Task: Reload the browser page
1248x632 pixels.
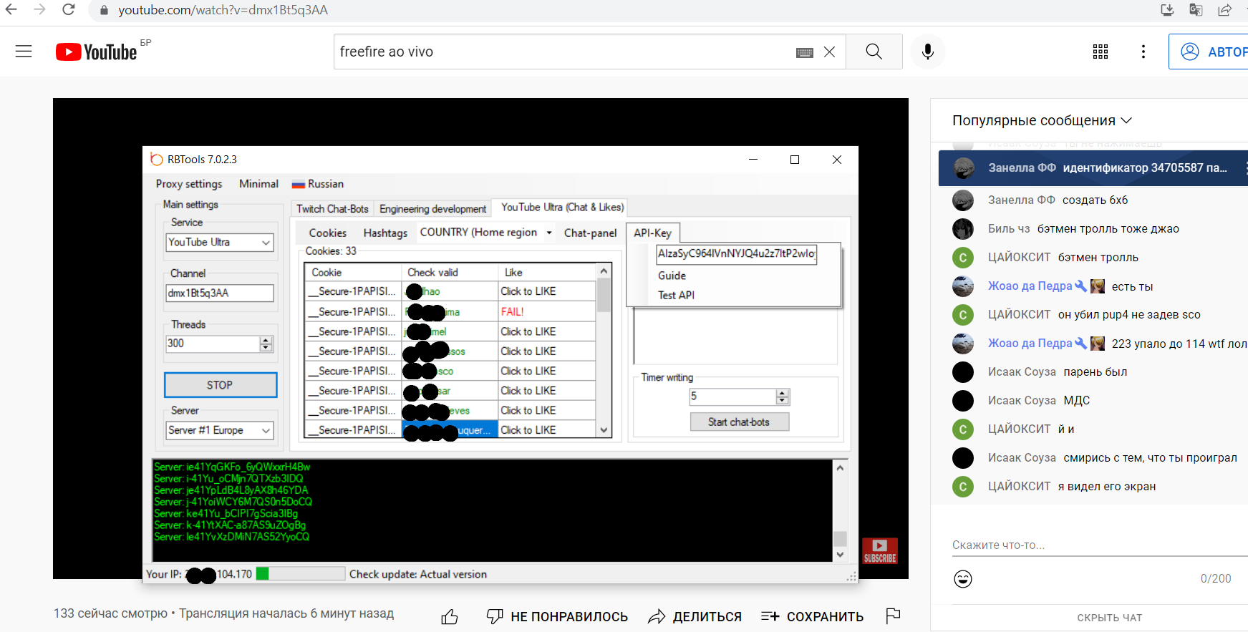Action: pyautogui.click(x=69, y=10)
